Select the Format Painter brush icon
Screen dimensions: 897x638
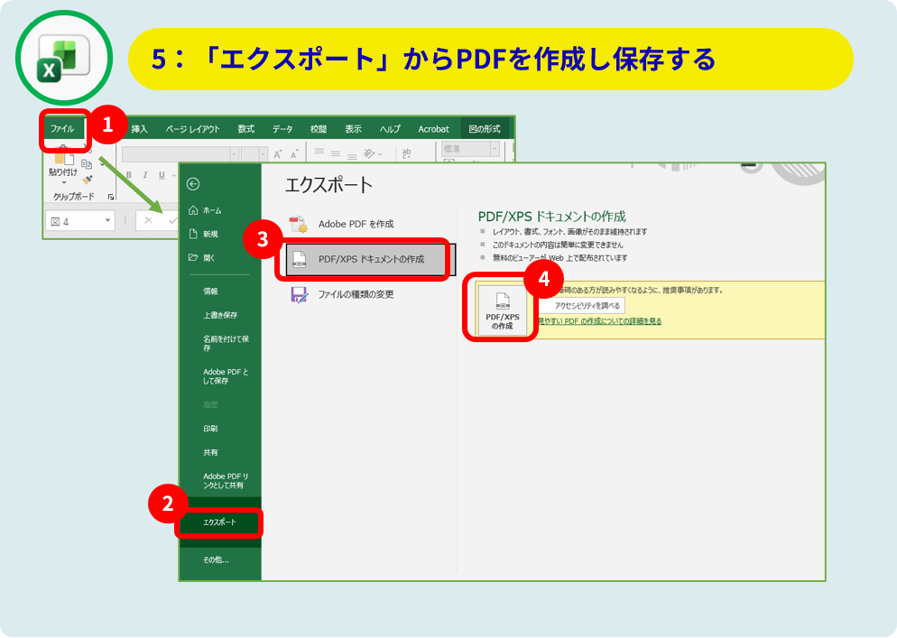point(88,179)
